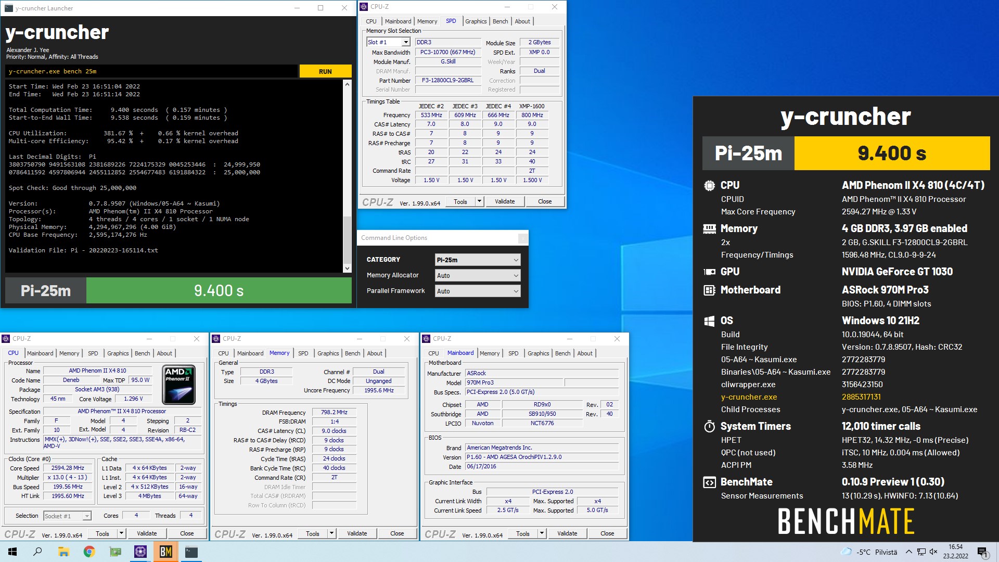Screen dimensions: 999x562
Task: Click the green 9.400 s result bar in Launcher
Action: [219, 290]
